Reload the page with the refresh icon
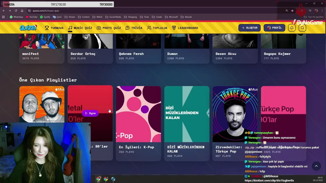The image size is (326, 183). point(16,11)
